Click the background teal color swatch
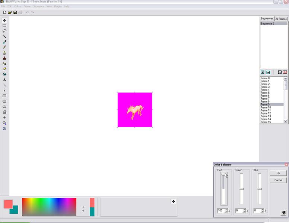Image resolution: width=289 pixels, height=223 pixels. [15, 211]
